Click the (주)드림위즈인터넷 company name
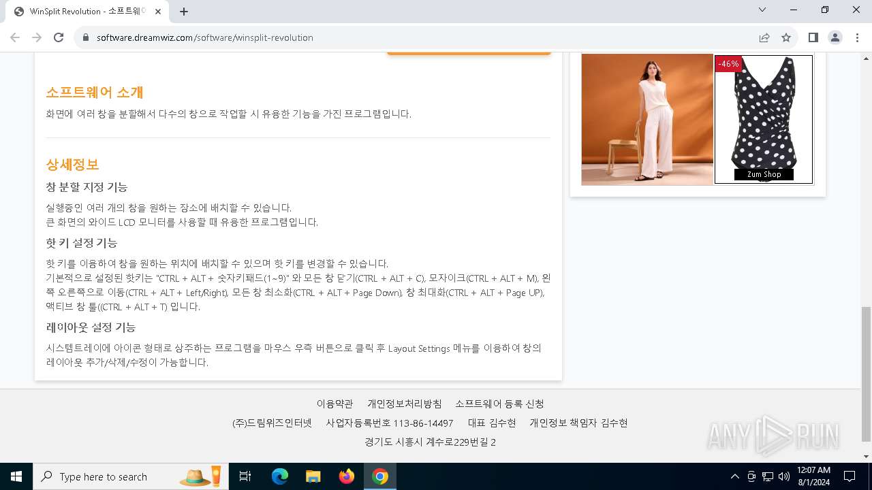This screenshot has height=490, width=872. 272,423
